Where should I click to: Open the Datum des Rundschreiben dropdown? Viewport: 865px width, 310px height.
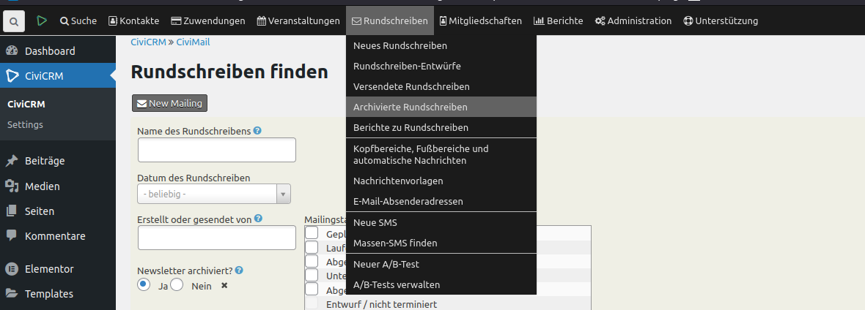click(x=214, y=194)
